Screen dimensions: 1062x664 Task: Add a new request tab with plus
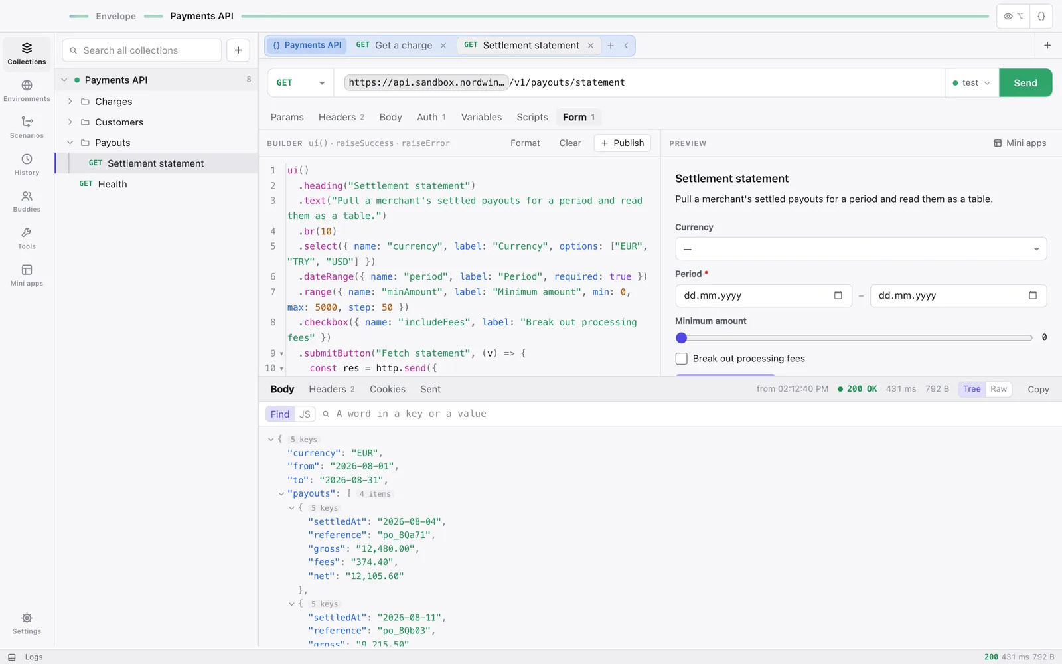[x=611, y=46]
